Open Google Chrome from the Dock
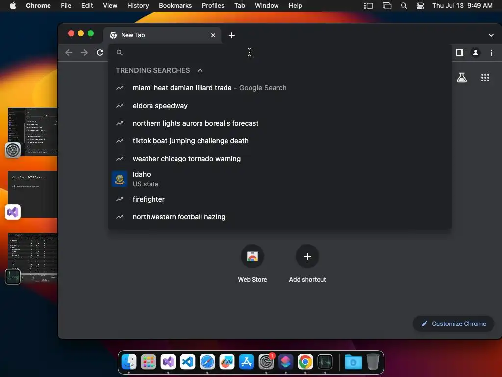Viewport: 502px width, 377px height. coord(305,362)
